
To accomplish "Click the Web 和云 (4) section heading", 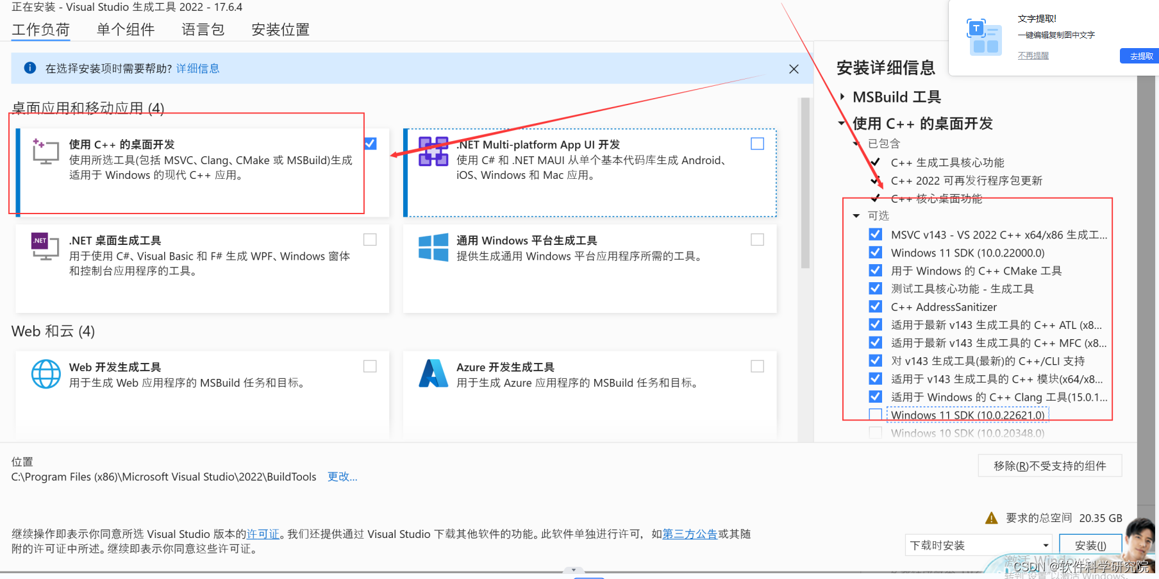I will click(x=53, y=331).
